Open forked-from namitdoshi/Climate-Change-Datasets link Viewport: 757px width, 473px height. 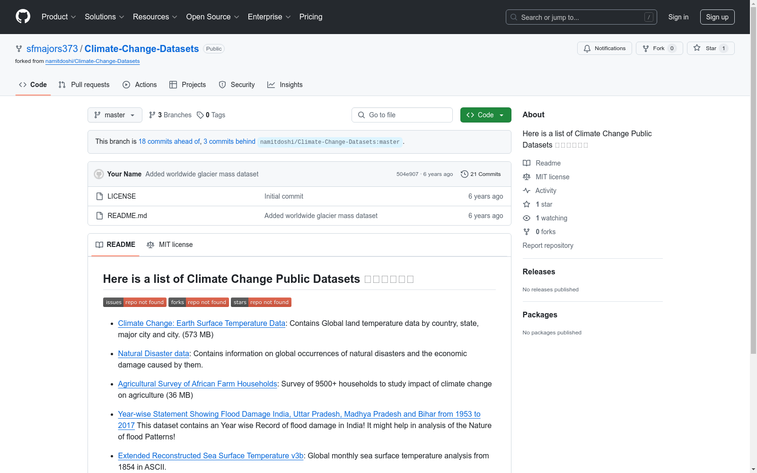pyautogui.click(x=93, y=61)
